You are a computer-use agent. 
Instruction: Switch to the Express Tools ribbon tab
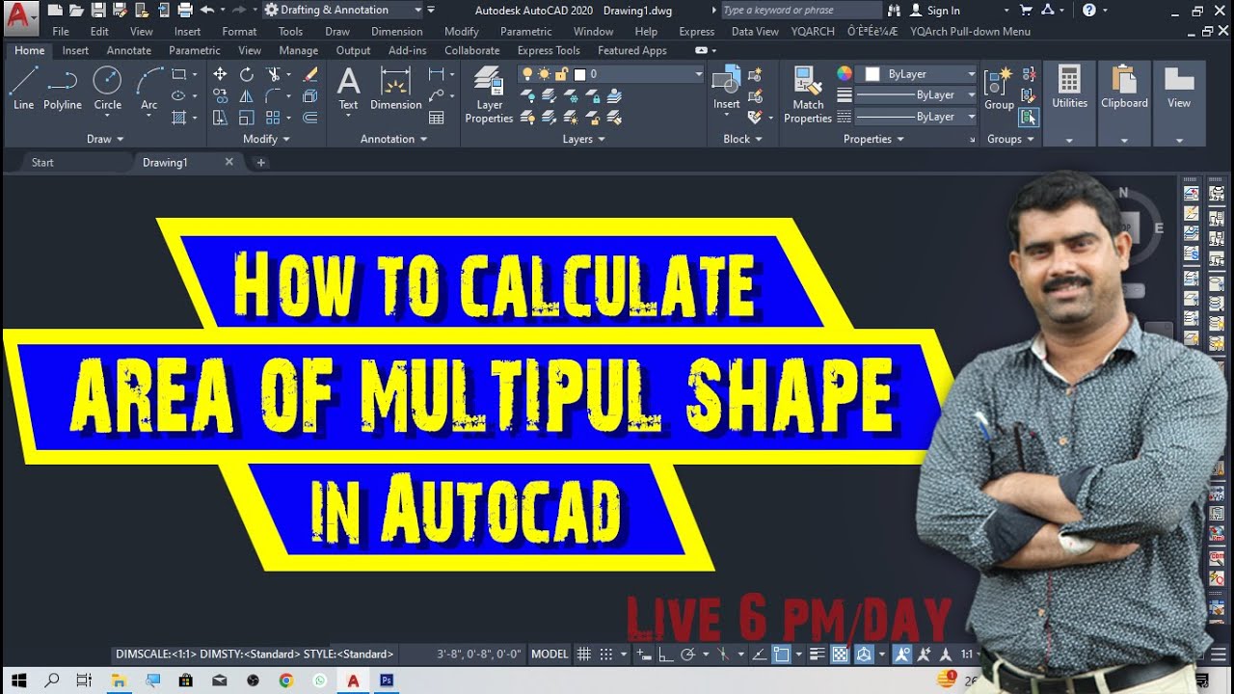(549, 50)
